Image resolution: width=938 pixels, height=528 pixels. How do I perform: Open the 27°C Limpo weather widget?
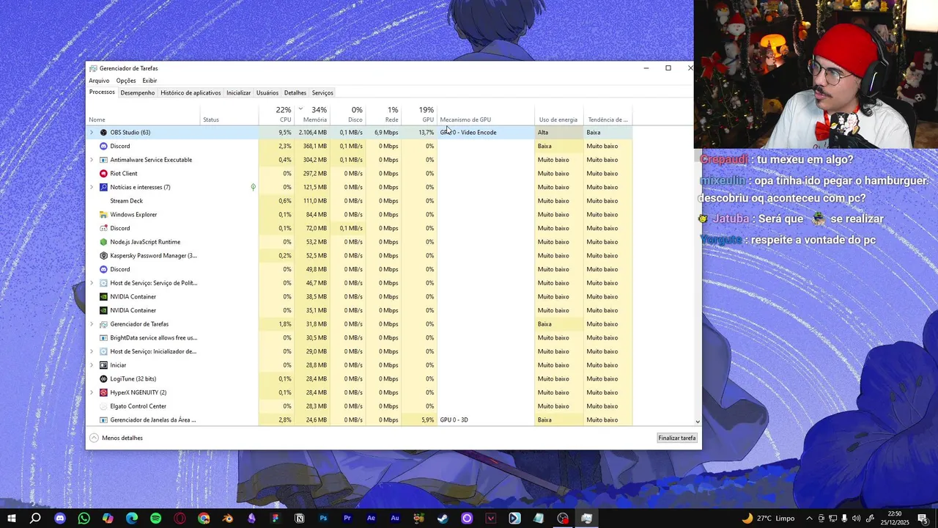[768, 518]
